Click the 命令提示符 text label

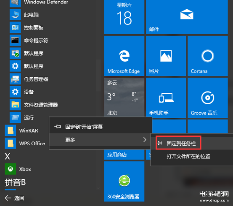pos(36,41)
